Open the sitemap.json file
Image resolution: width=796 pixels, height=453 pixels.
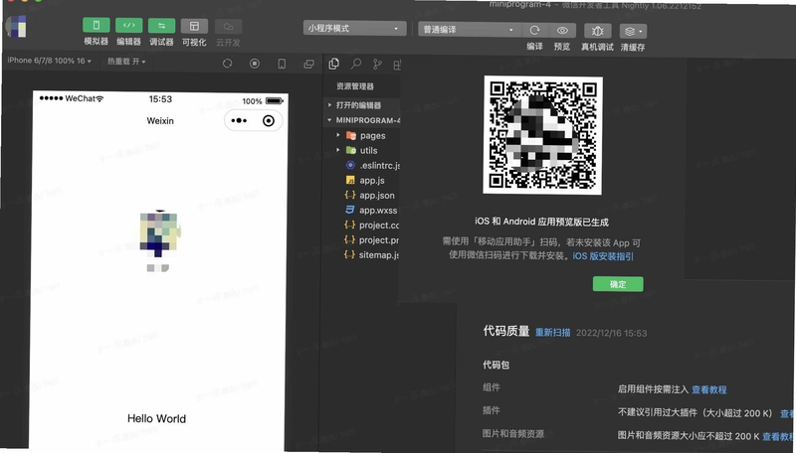(372, 255)
